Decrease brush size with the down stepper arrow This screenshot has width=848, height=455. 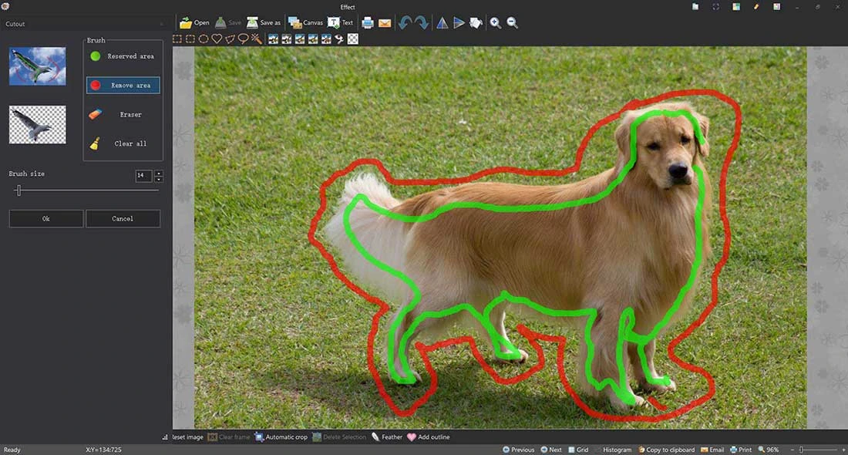click(159, 179)
